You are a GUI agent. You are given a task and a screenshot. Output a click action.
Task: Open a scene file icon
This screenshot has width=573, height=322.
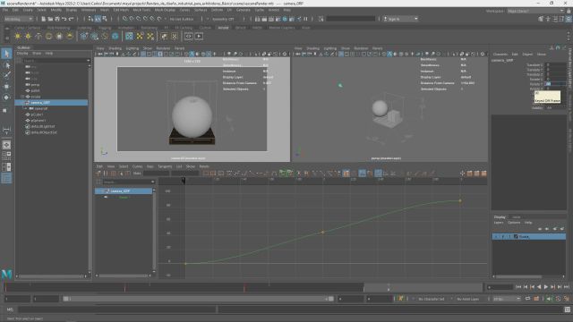point(50,19)
